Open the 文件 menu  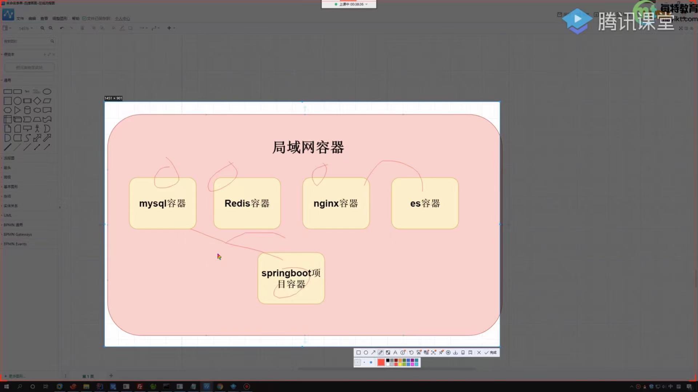pyautogui.click(x=20, y=19)
